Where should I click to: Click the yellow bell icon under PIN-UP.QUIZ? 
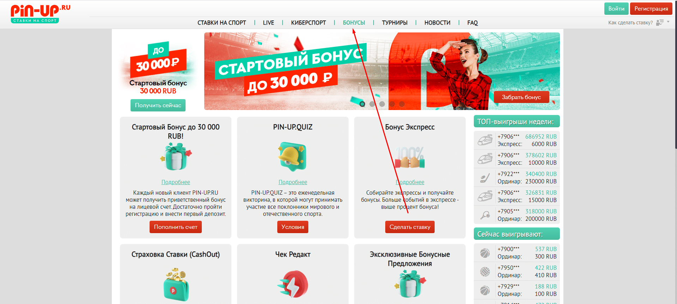[x=292, y=157]
